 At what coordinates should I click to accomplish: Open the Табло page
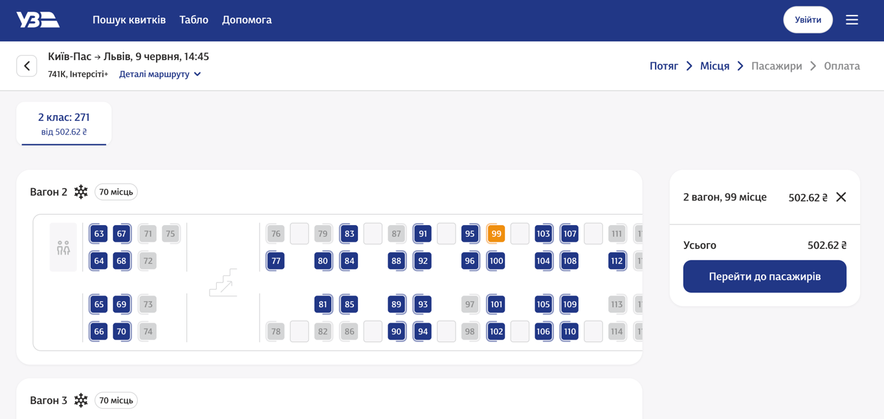(193, 20)
